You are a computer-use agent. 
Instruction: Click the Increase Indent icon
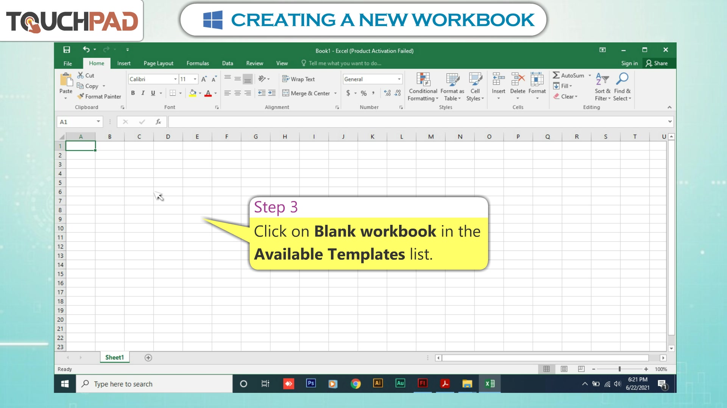click(272, 93)
